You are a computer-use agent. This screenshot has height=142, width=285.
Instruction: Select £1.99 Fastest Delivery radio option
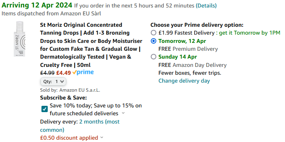pyautogui.click(x=154, y=33)
